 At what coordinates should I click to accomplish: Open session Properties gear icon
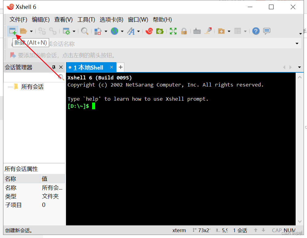click(66, 31)
